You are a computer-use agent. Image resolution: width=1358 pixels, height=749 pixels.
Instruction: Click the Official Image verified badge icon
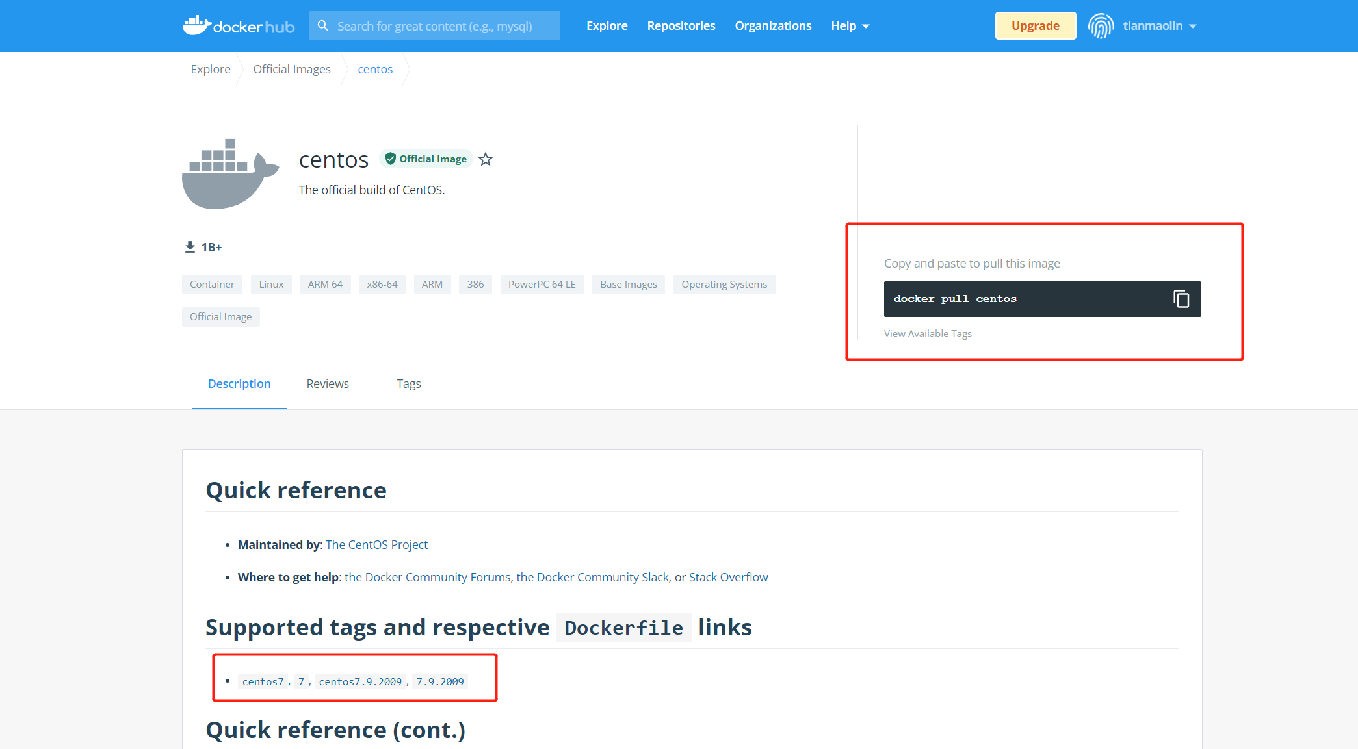[x=389, y=159]
